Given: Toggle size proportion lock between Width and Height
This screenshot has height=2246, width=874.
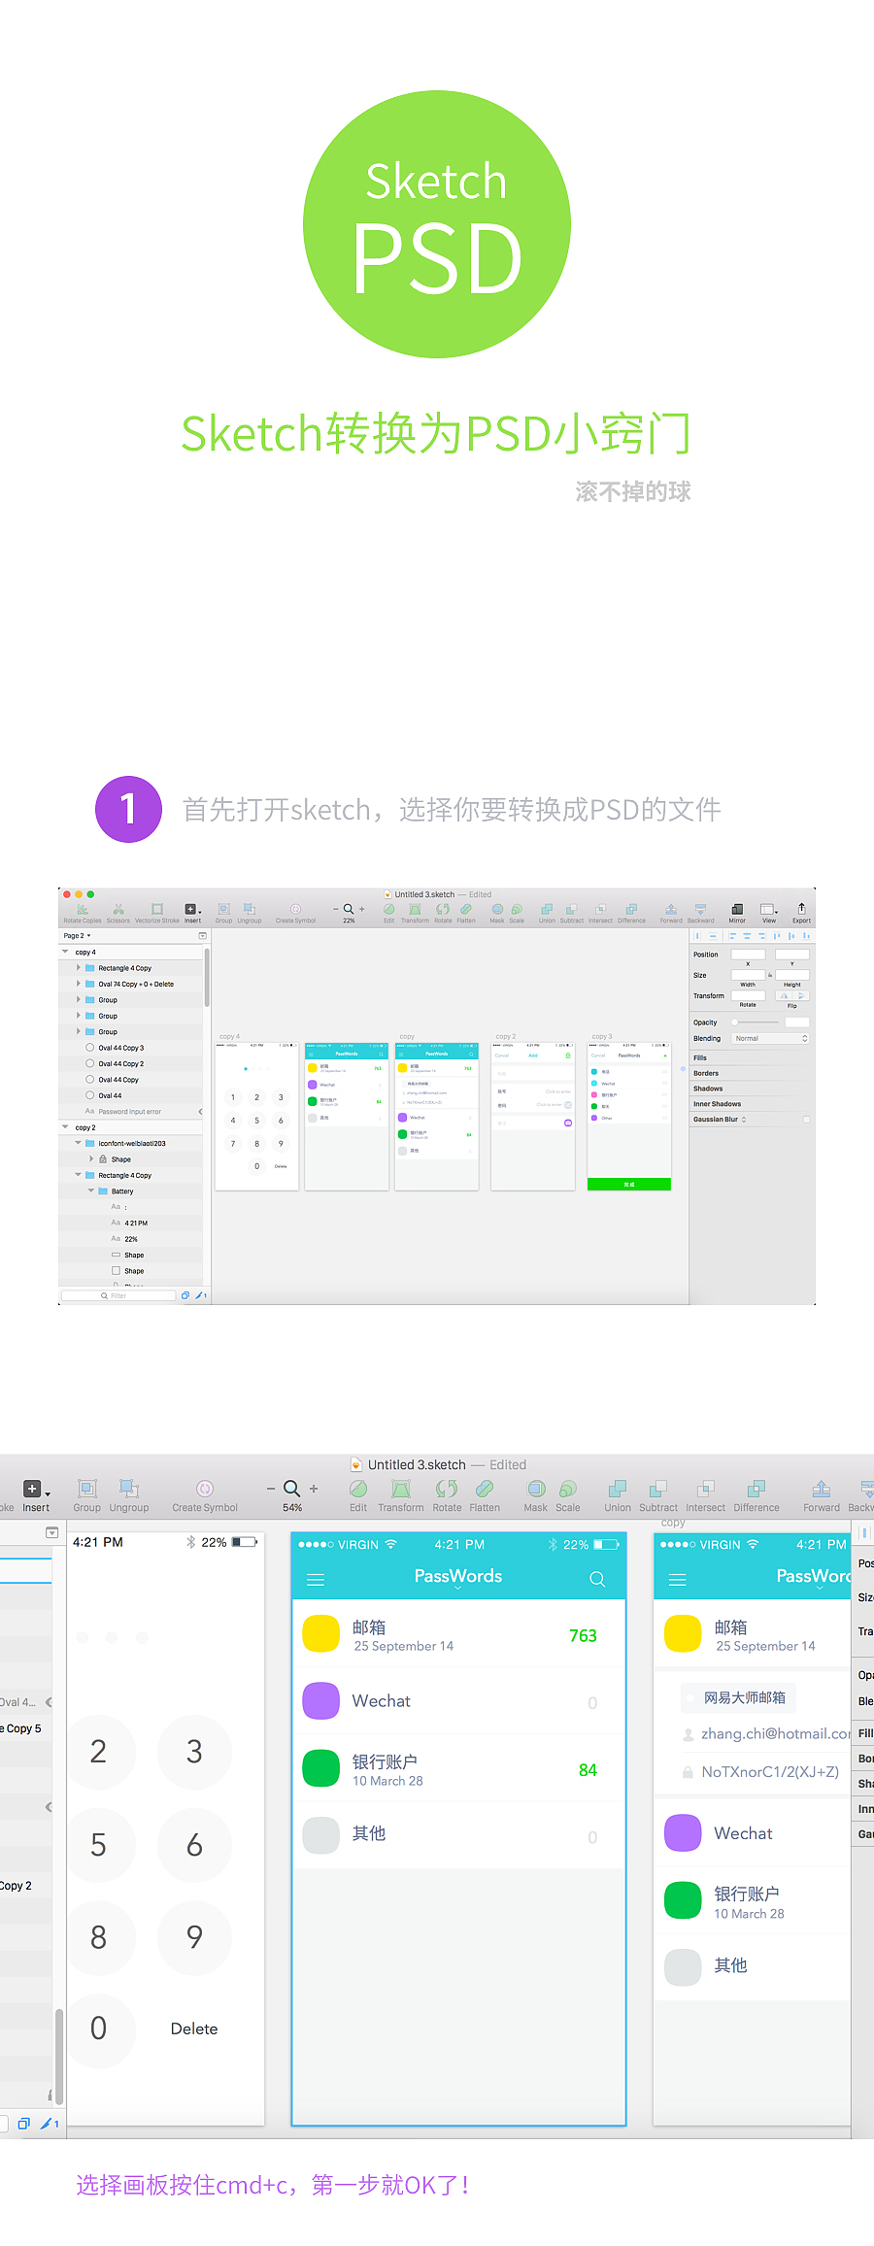Looking at the screenshot, I should pos(770,975).
